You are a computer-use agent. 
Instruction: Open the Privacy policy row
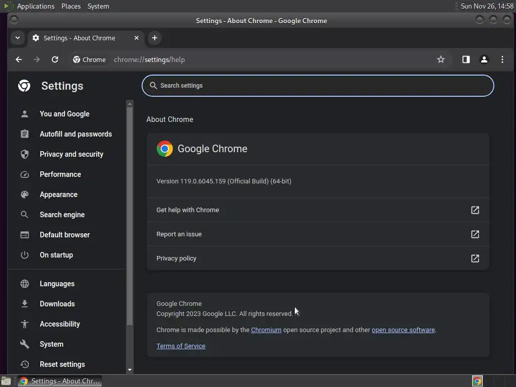tap(318, 259)
